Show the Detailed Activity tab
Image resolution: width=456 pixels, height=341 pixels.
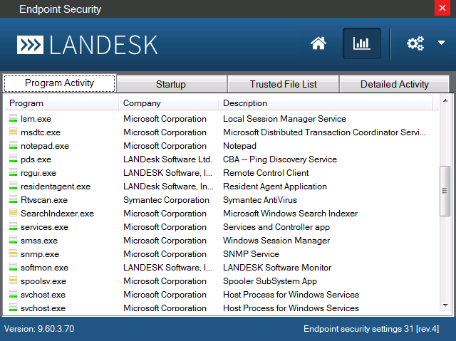coord(394,84)
